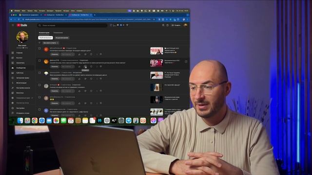Image resolution: width=312 pixels, height=175 pixels.
Task: Click the Studio search field
Action: (73, 25)
